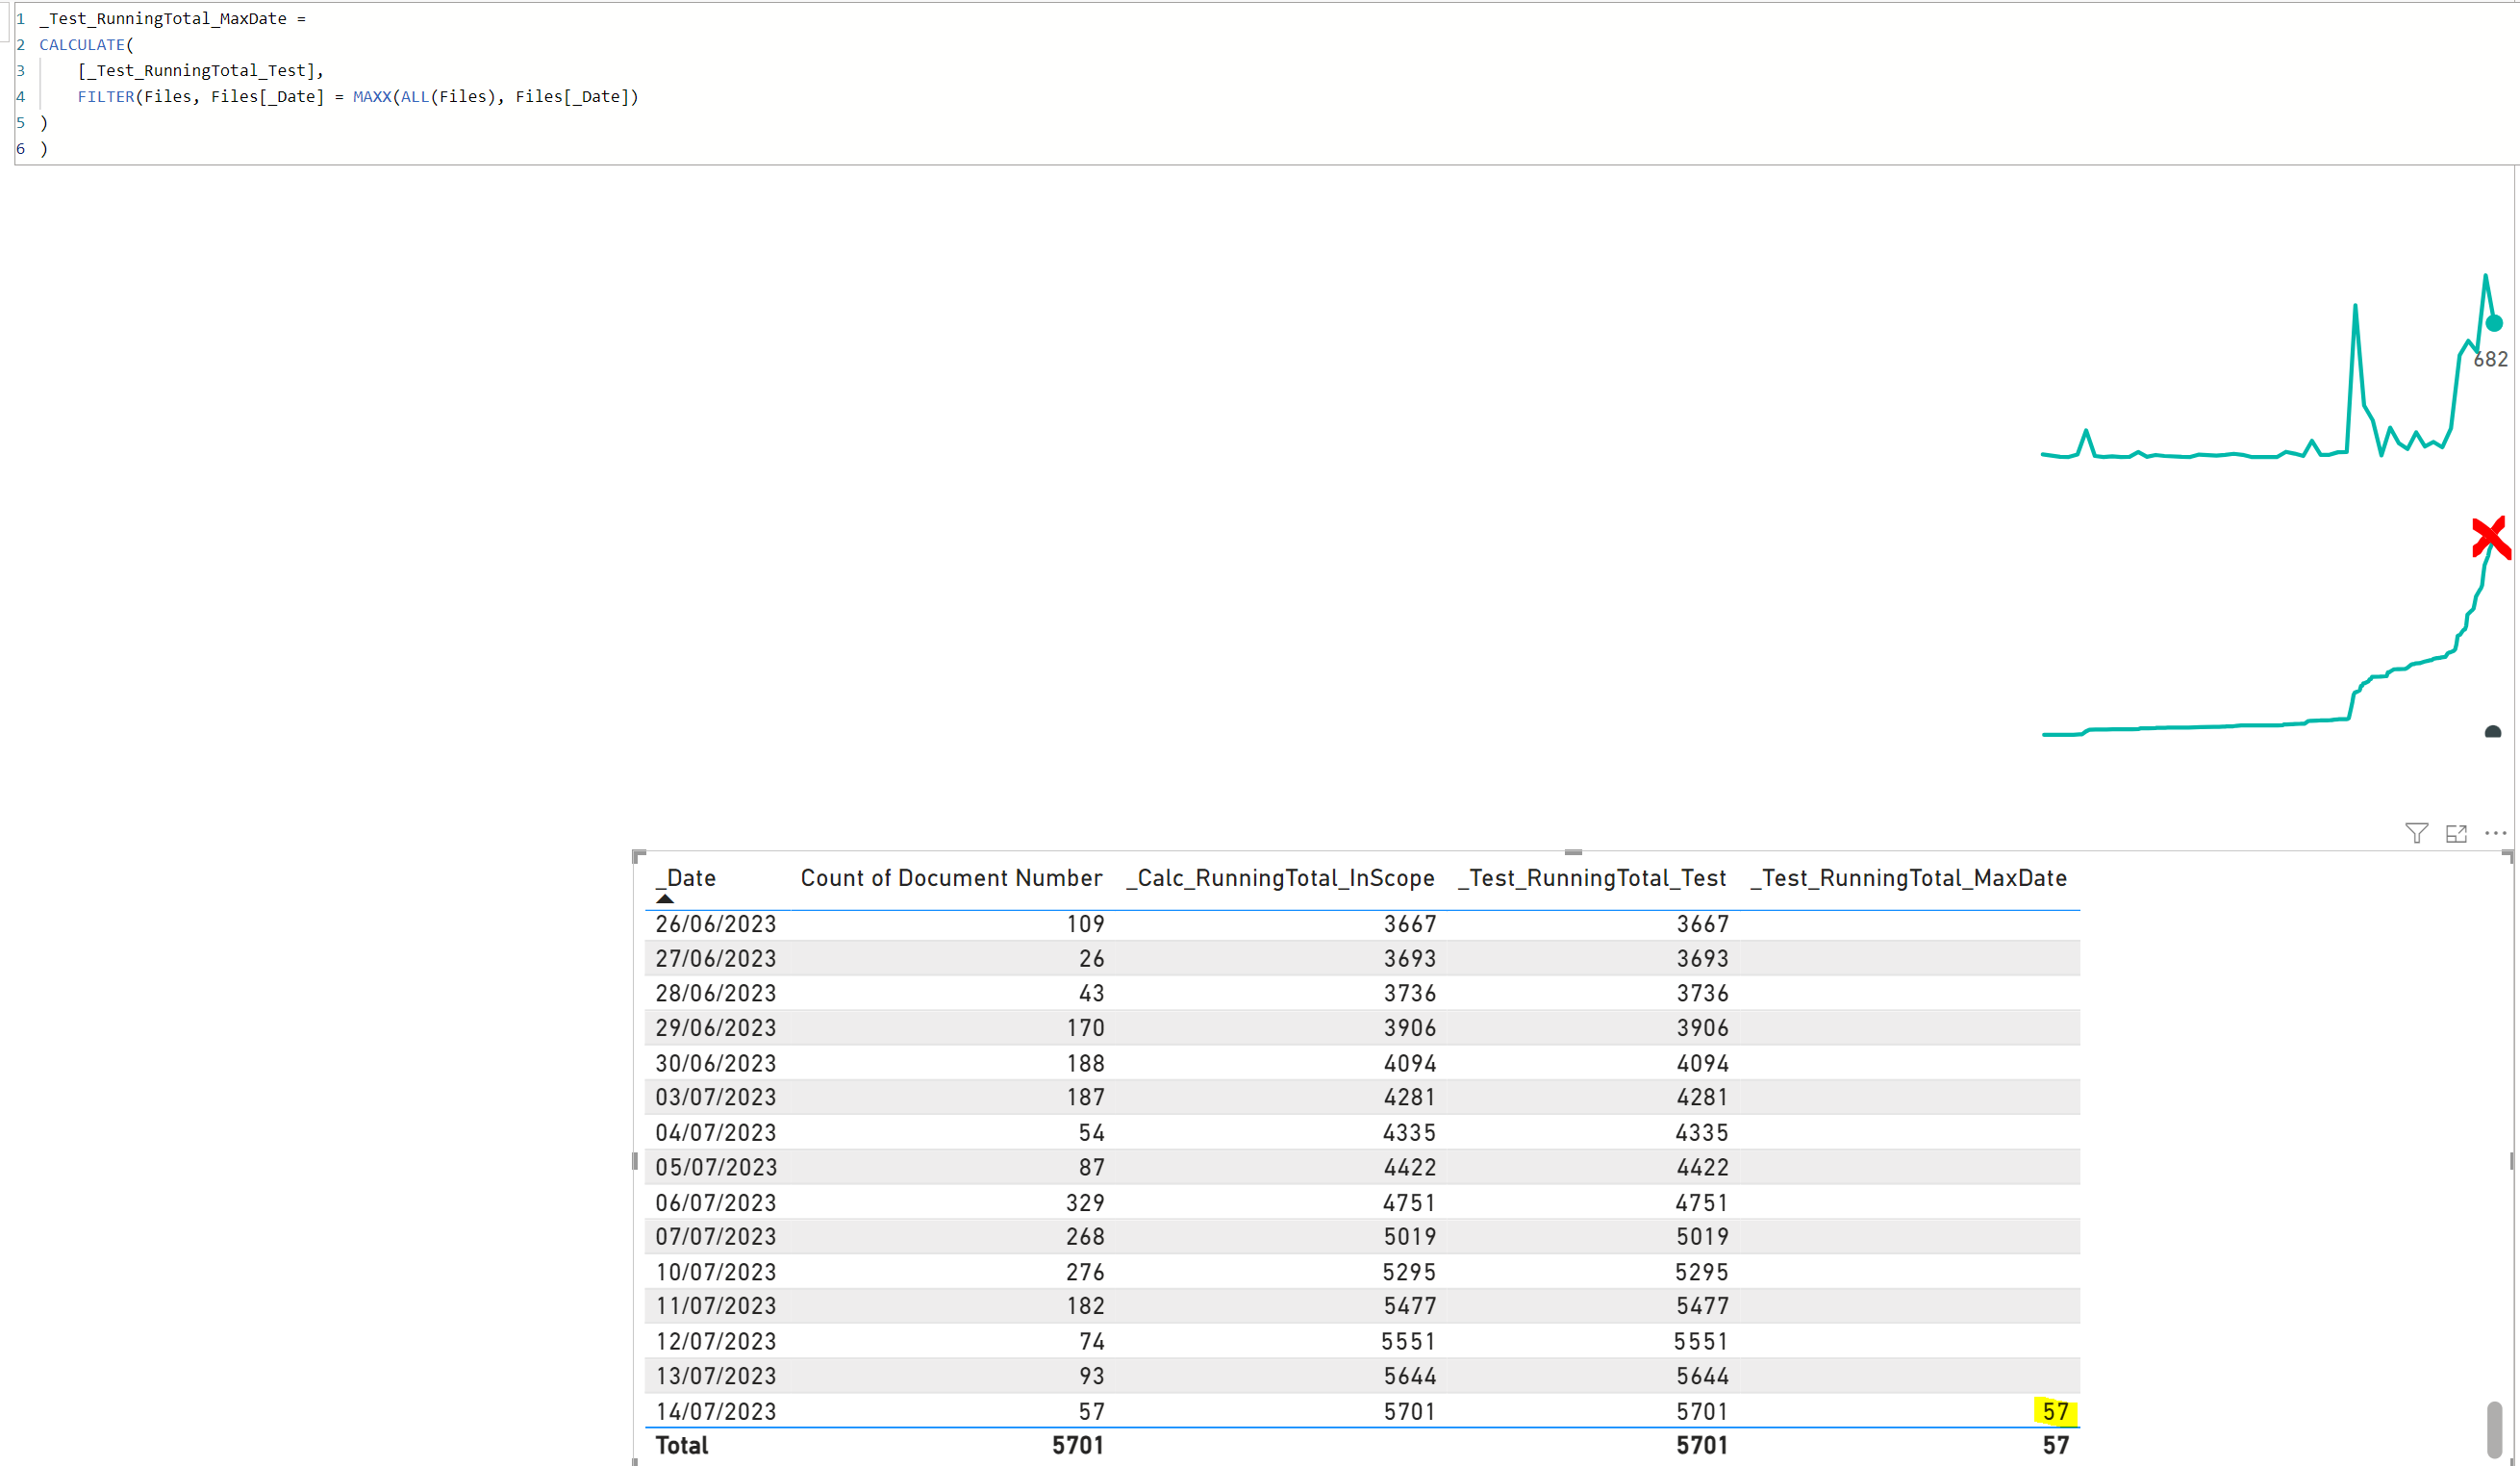Sort by _Calc_RunningTotal_InScope column header
The image size is (2520, 1466).
1280,878
